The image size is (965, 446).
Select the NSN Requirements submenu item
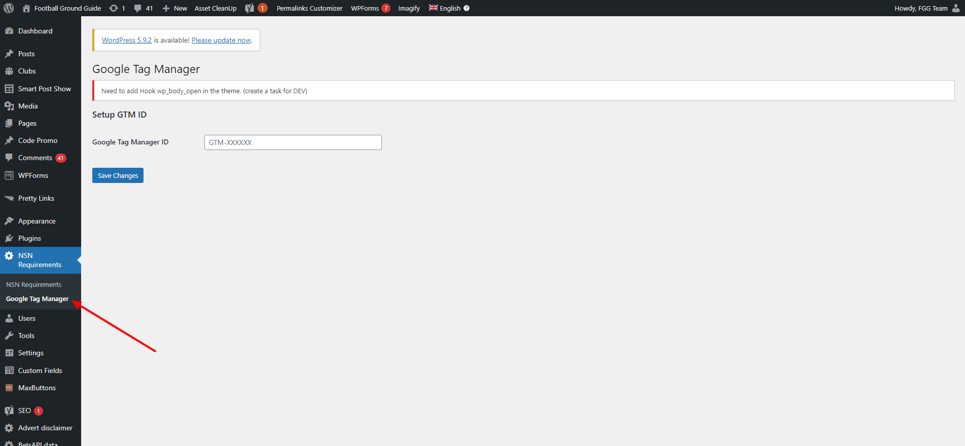[x=33, y=284]
